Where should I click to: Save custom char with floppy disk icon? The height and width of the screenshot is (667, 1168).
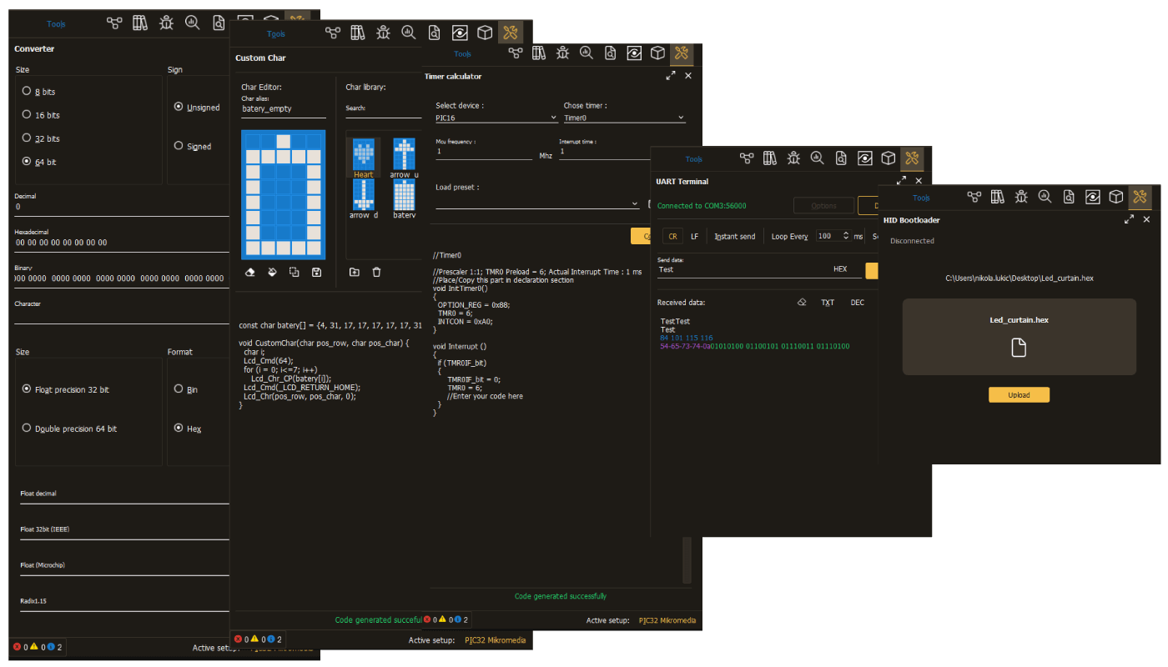click(316, 272)
